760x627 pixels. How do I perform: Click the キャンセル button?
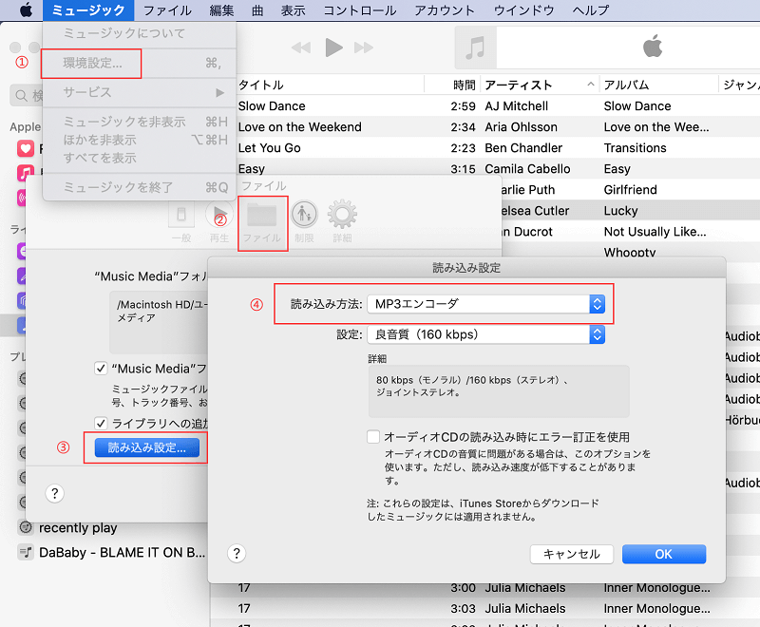point(572,554)
